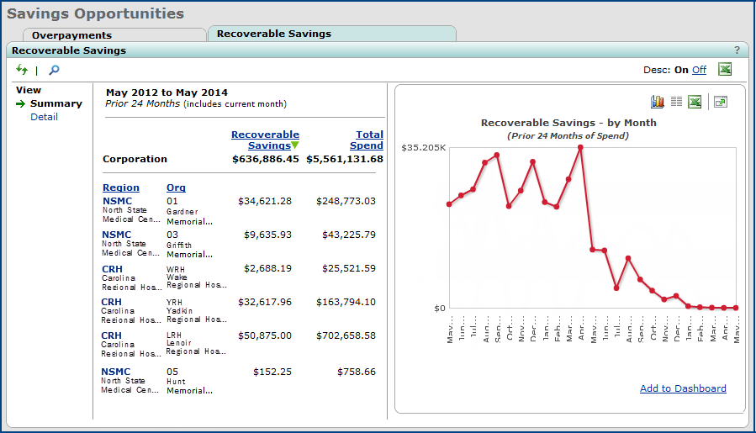Viewport: 756px width, 433px height.
Task: Select the Summary view
Action: tap(56, 103)
